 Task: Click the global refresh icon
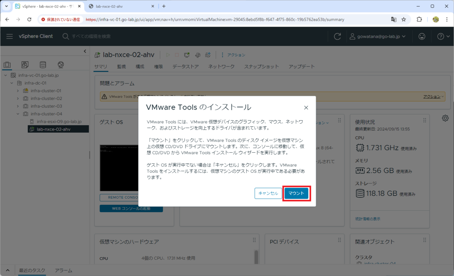point(337,36)
